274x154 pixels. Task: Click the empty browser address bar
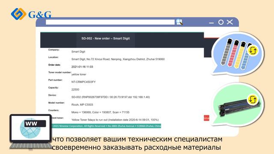(110, 22)
